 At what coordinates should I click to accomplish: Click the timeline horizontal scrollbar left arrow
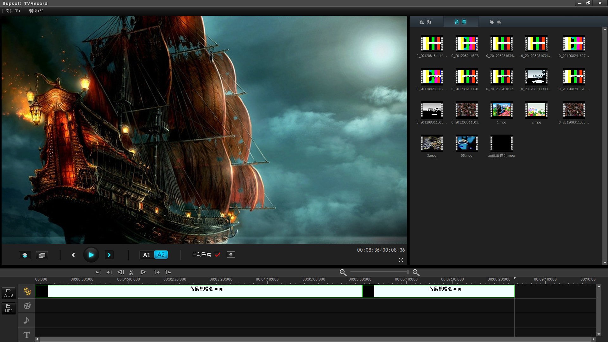[37, 339]
